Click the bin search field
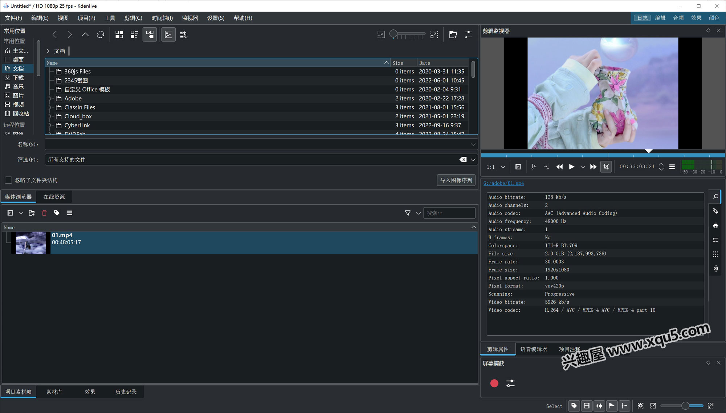The width and height of the screenshot is (726, 413). [449, 213]
